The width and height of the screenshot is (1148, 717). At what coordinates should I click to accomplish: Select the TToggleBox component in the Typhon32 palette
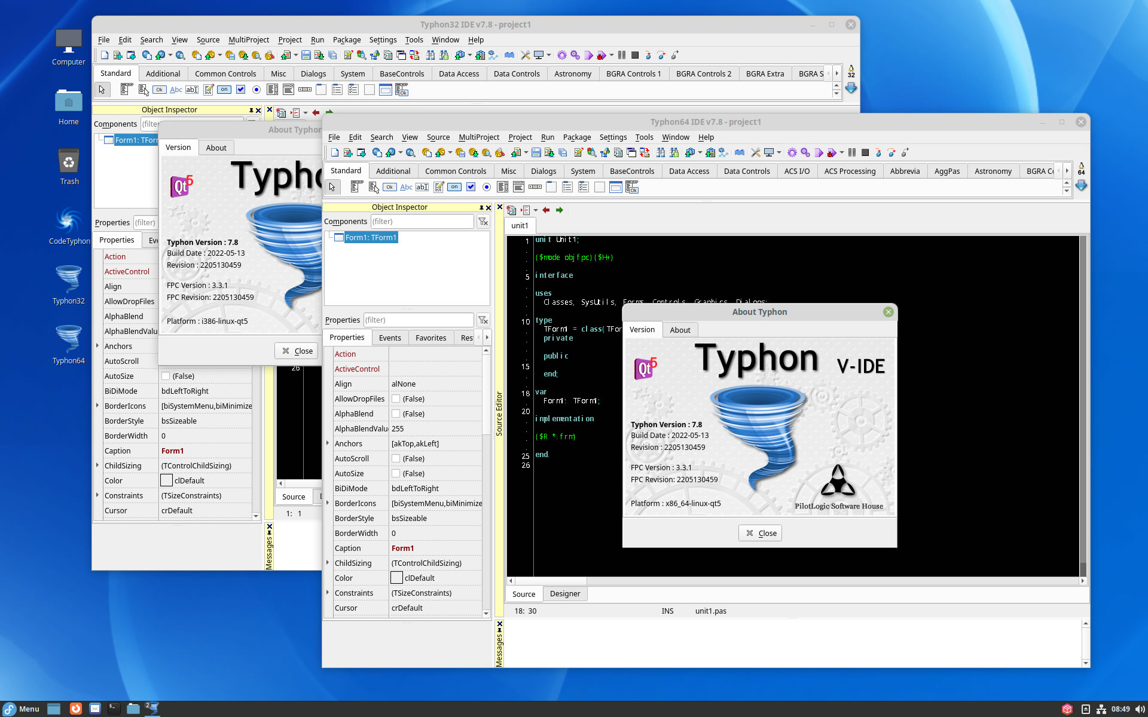tap(224, 90)
